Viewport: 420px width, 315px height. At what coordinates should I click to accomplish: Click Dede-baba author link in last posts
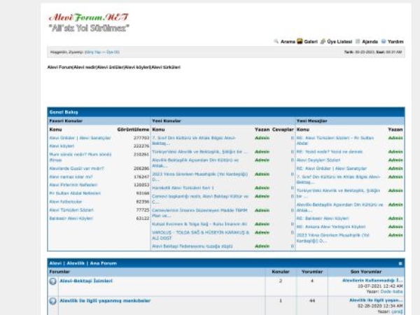pyautogui.click(x=392, y=291)
